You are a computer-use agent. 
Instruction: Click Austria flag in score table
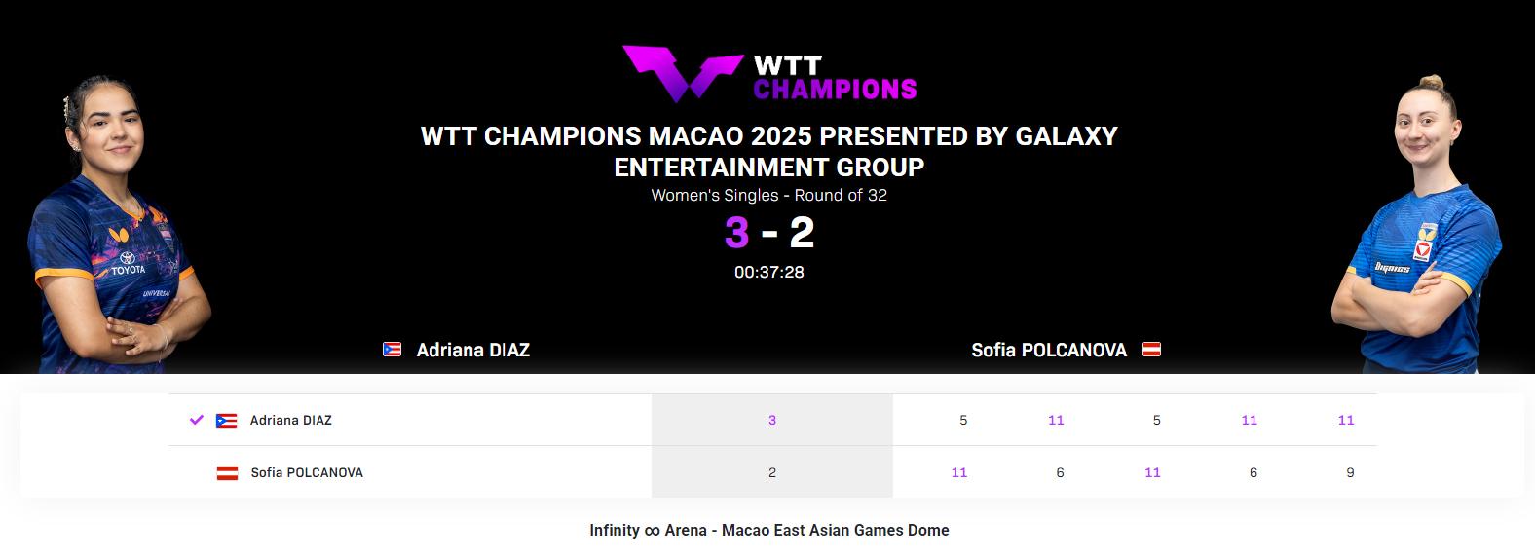(227, 473)
